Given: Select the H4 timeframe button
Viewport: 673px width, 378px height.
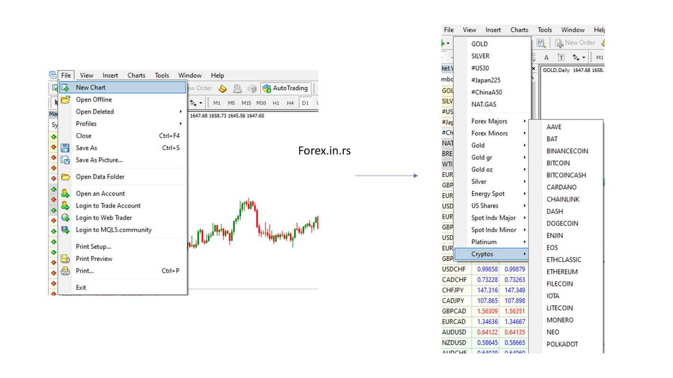Looking at the screenshot, I should [x=290, y=103].
